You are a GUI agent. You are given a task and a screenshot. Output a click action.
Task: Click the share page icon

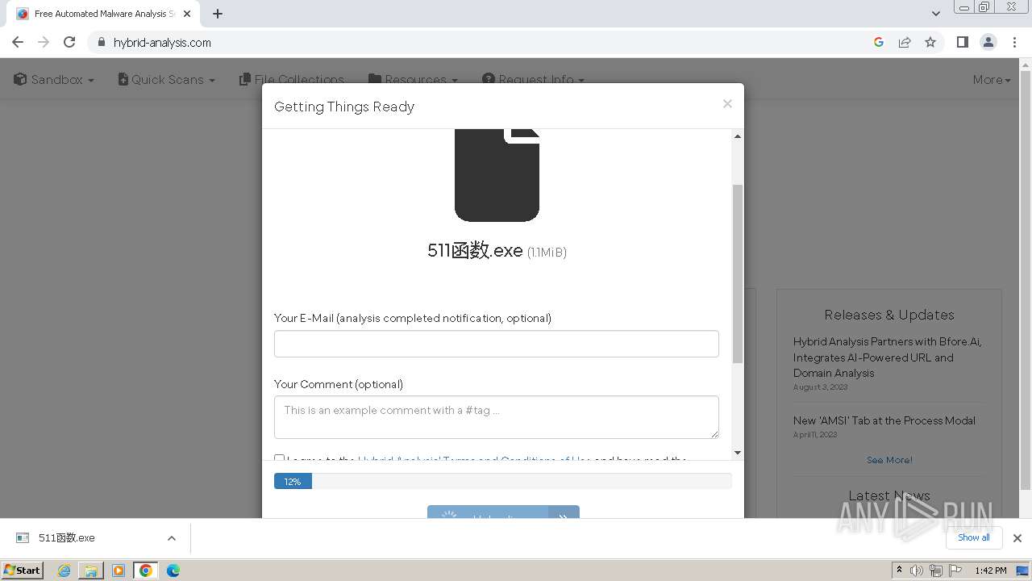pos(905,42)
